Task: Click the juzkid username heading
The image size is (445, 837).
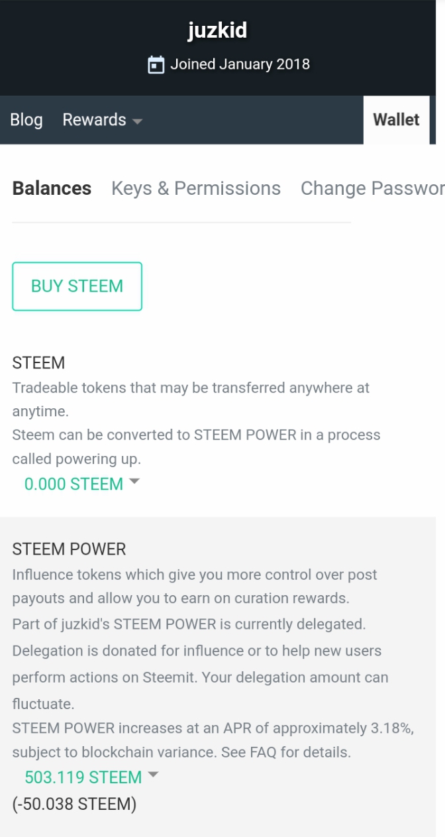Action: 217,30
